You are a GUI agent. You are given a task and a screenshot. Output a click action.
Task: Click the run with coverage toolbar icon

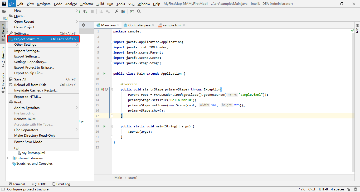click(x=85, y=11)
